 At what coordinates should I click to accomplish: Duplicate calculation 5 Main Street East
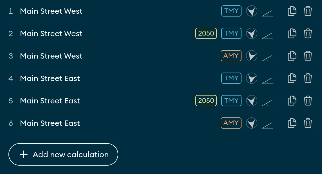click(292, 101)
